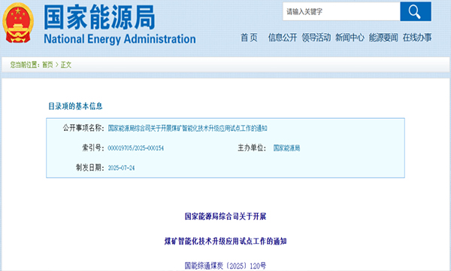Viewport: 451px width, 271px height.
Task: Click the issue date 2025-07-24
Action: 121,168
